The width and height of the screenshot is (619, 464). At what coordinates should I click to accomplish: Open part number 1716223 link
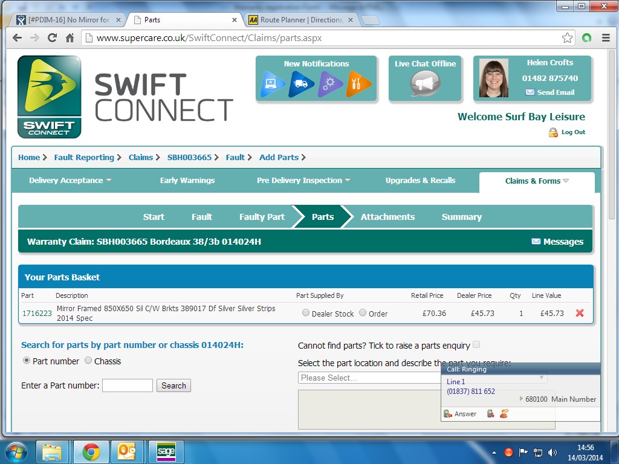coord(37,314)
